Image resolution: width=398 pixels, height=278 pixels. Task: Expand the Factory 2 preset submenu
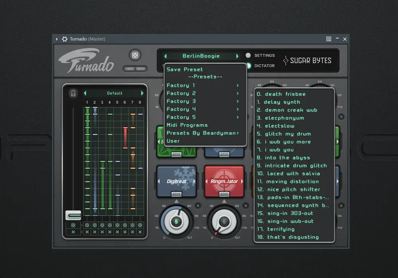click(x=205, y=93)
